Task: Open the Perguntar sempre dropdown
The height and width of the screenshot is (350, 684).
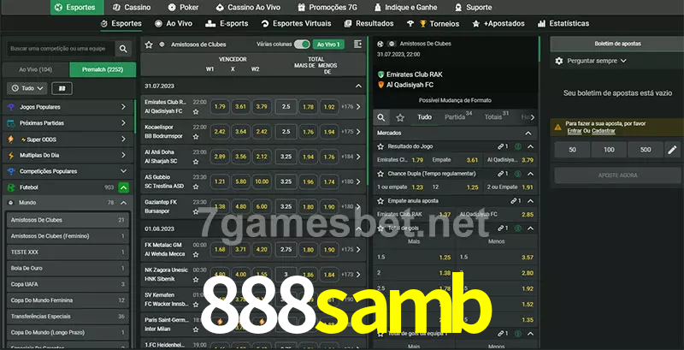Action: [x=596, y=61]
